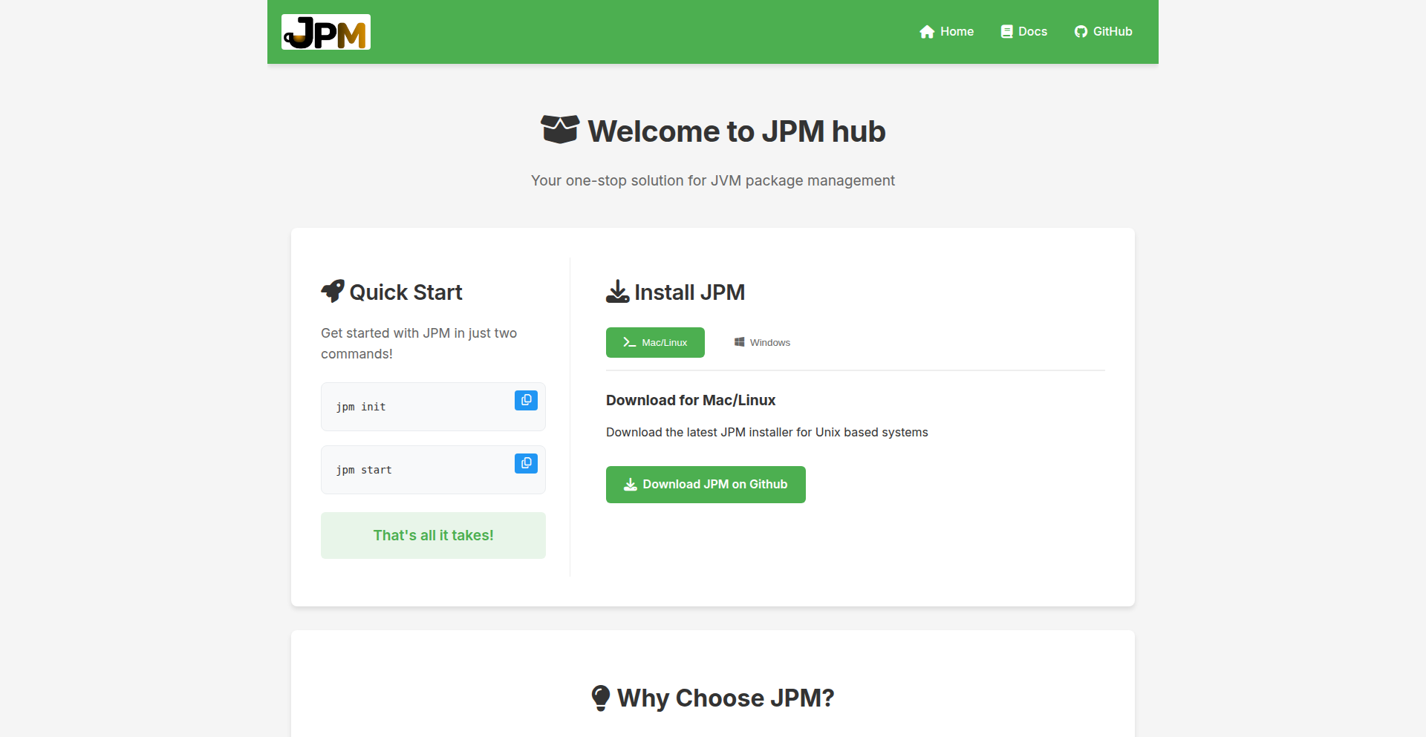The height and width of the screenshot is (737, 1426).
Task: Select the 'jpm start' code text
Action: [x=364, y=470]
